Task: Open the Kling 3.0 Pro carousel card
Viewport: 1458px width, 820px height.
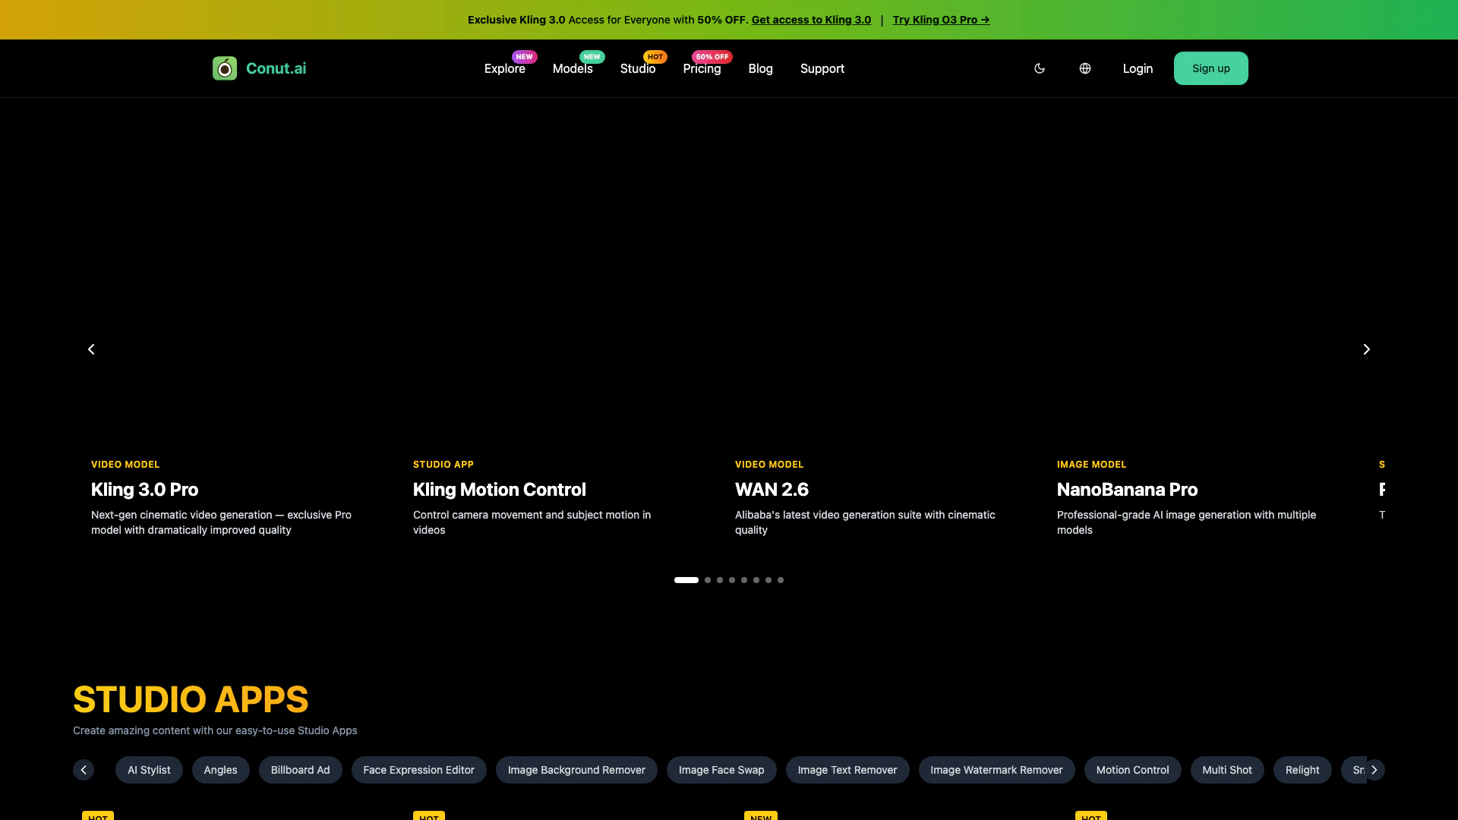Action: 145,490
